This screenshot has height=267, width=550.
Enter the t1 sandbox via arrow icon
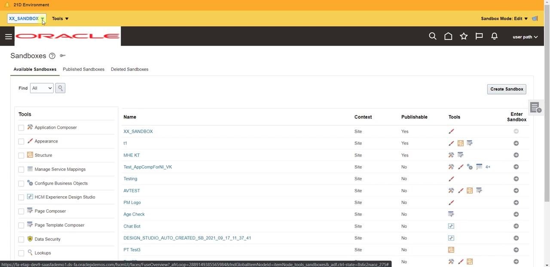pos(516,143)
